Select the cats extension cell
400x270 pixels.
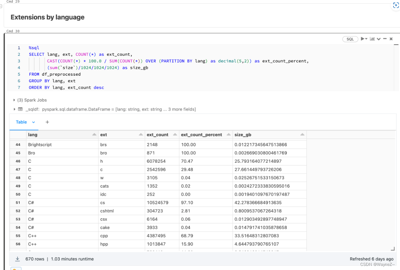pos(122,186)
